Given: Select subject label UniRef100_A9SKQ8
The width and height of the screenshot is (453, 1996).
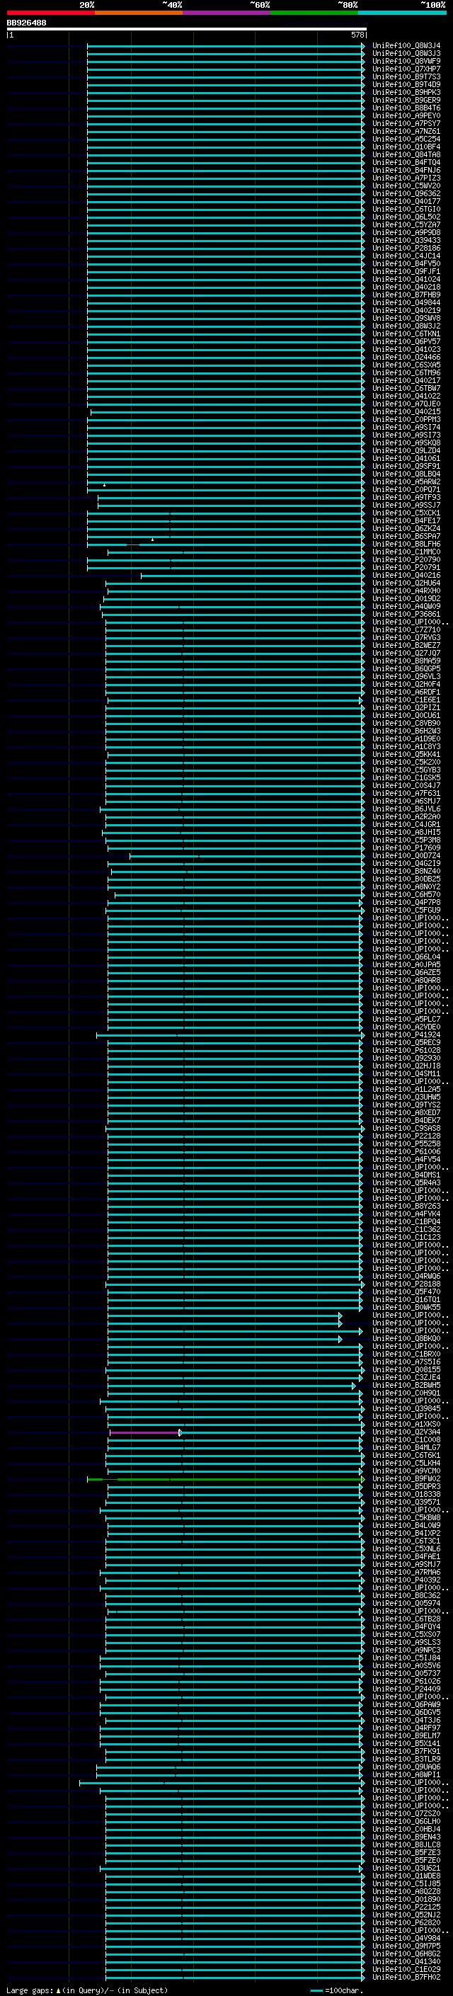Looking at the screenshot, I should [406, 443].
